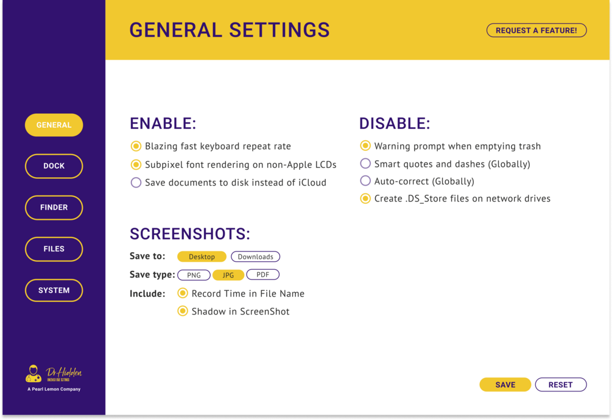Enable save documents to disk instead of iCloud

click(x=136, y=183)
